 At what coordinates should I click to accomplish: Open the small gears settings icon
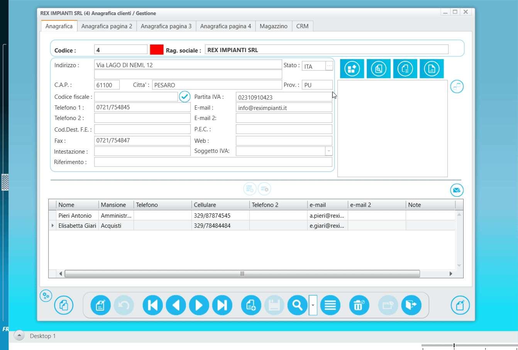(46, 296)
